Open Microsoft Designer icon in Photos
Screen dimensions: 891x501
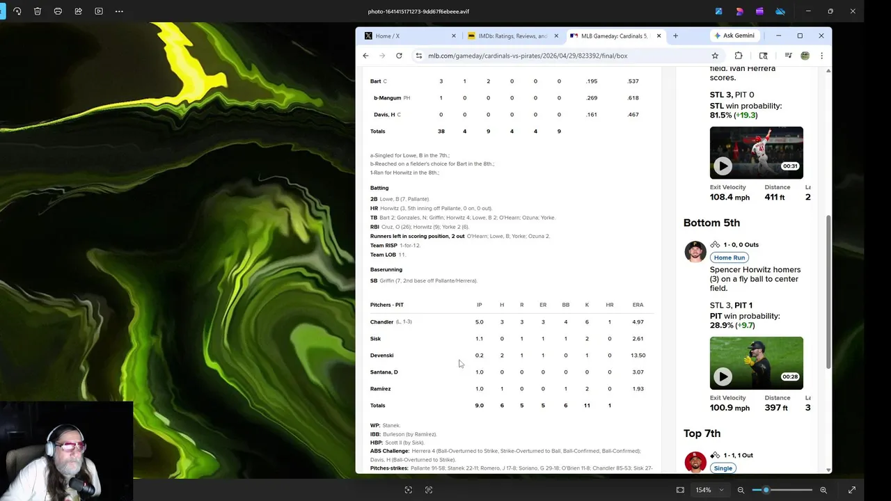click(x=739, y=11)
